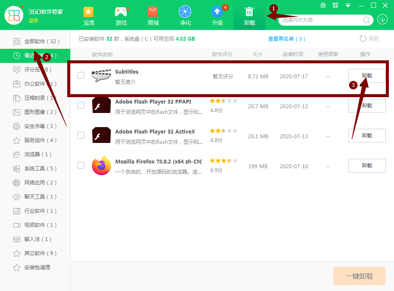
Task: Tick the checkbox for Subtitles
Action: [x=81, y=75]
